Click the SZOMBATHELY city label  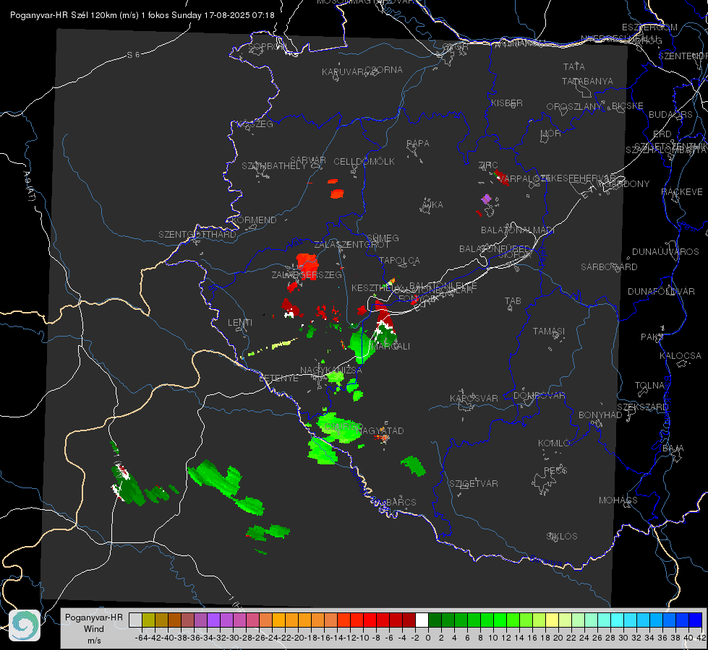pyautogui.click(x=274, y=166)
